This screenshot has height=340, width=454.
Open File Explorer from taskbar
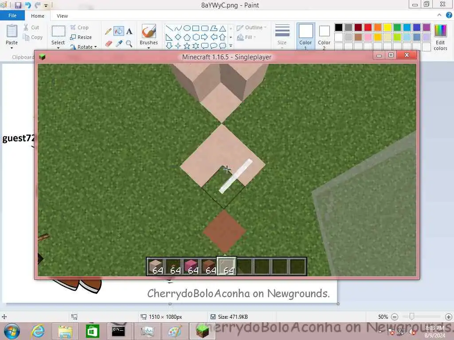pyautogui.click(x=65, y=331)
